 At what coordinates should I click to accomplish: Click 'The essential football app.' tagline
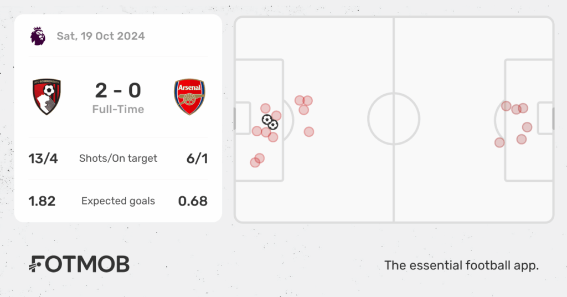click(x=461, y=265)
